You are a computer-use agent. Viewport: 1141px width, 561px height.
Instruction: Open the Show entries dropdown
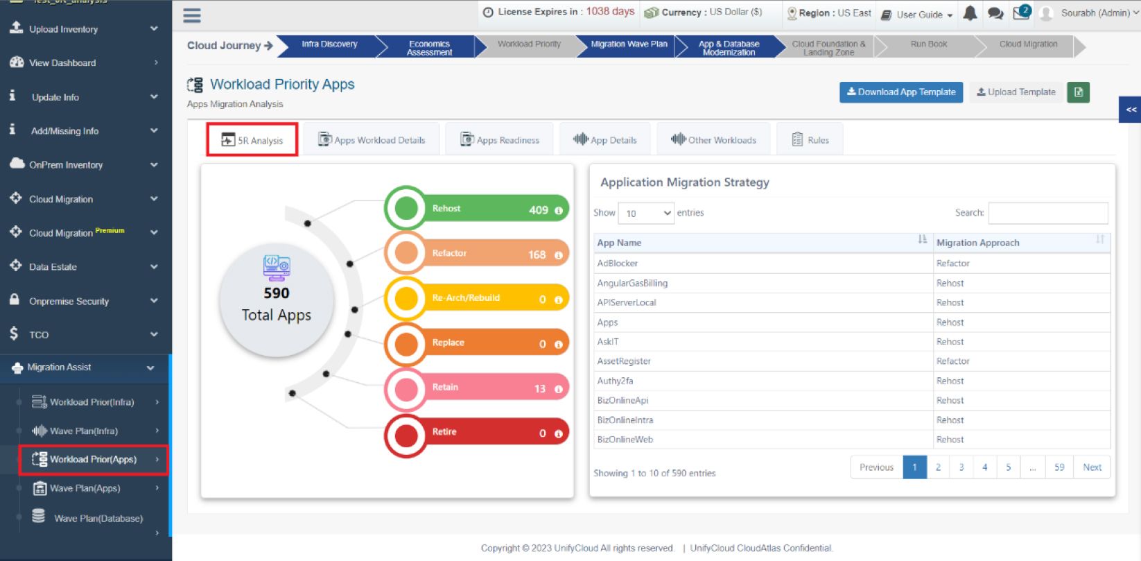click(646, 214)
